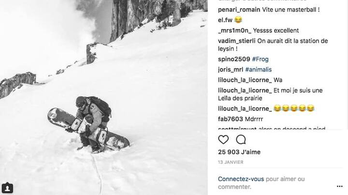Load more comments at the list top
This screenshot has width=348, height=195.
(x=262, y=0)
